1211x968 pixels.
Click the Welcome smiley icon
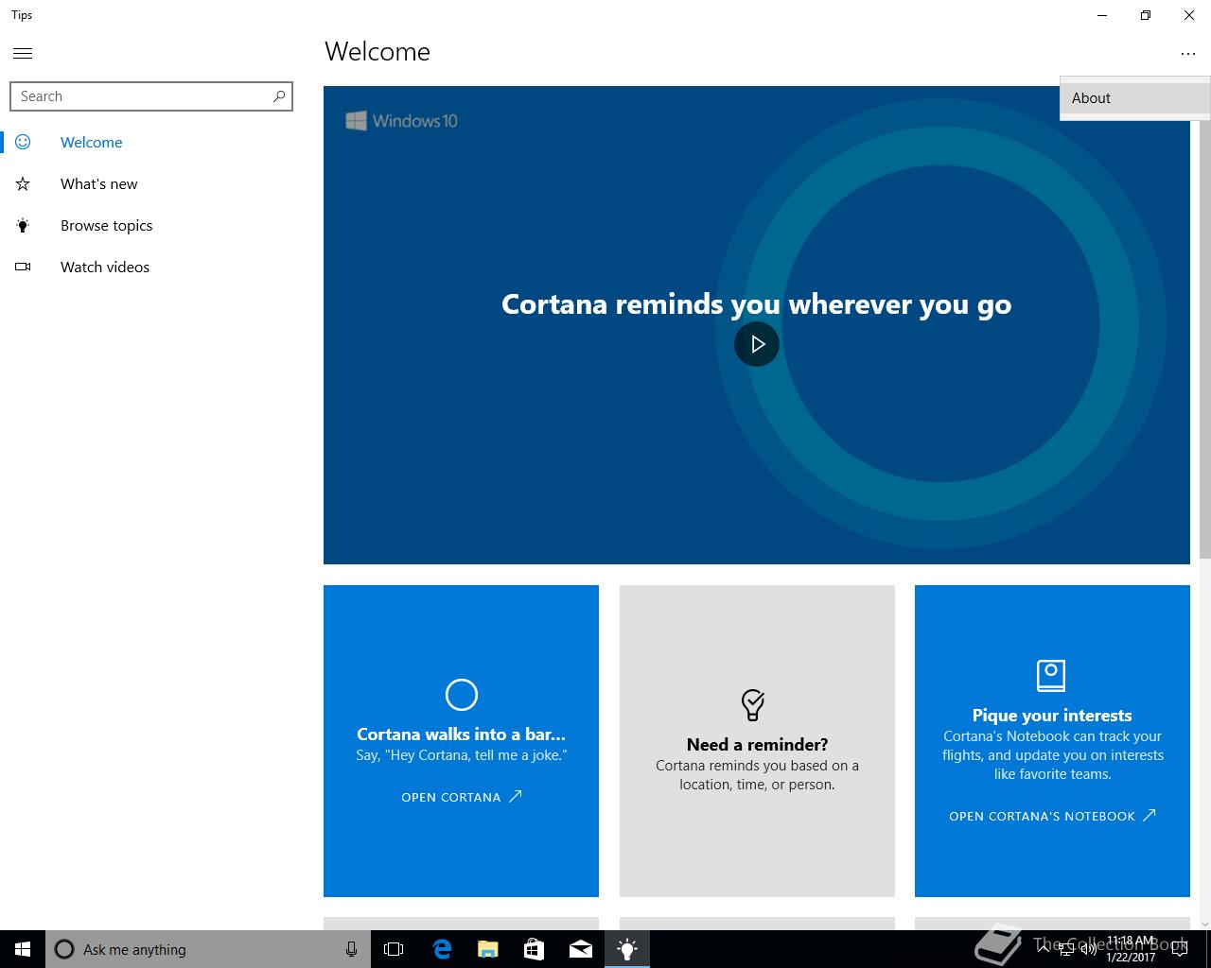[23, 142]
